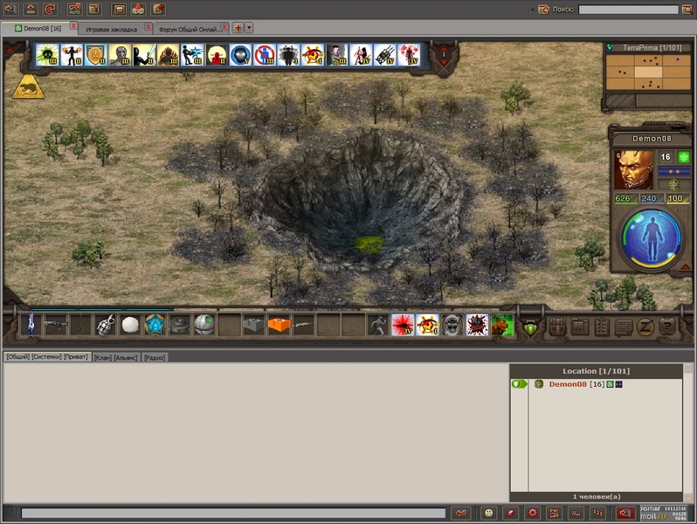Click the chat message input field
The width and height of the screenshot is (697, 524).
click(233, 514)
